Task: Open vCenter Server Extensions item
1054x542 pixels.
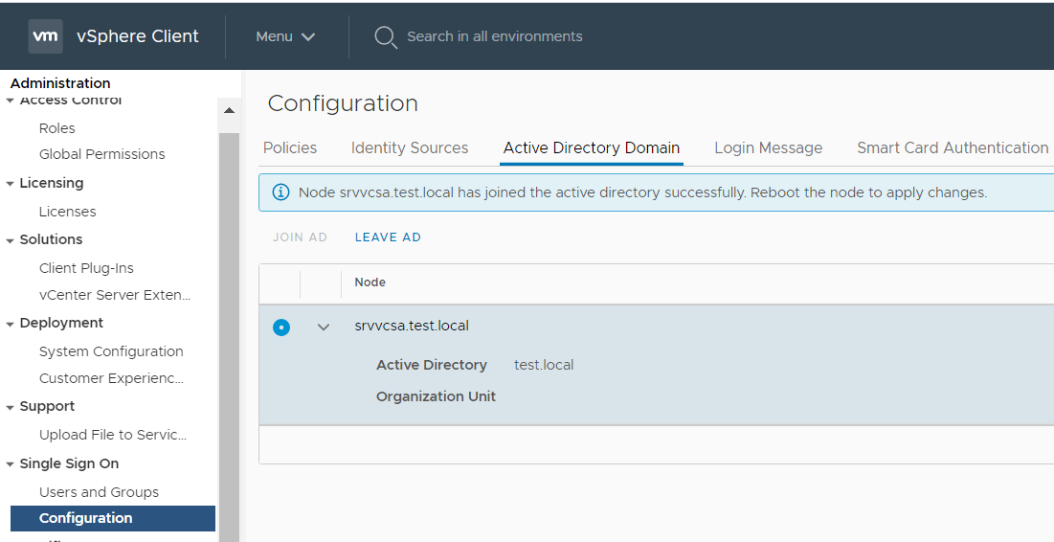Action: pos(115,295)
